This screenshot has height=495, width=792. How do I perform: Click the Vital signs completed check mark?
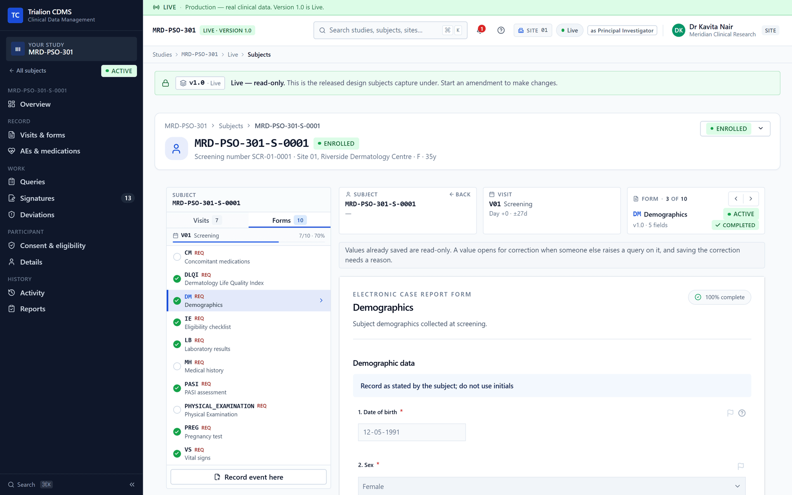click(177, 454)
